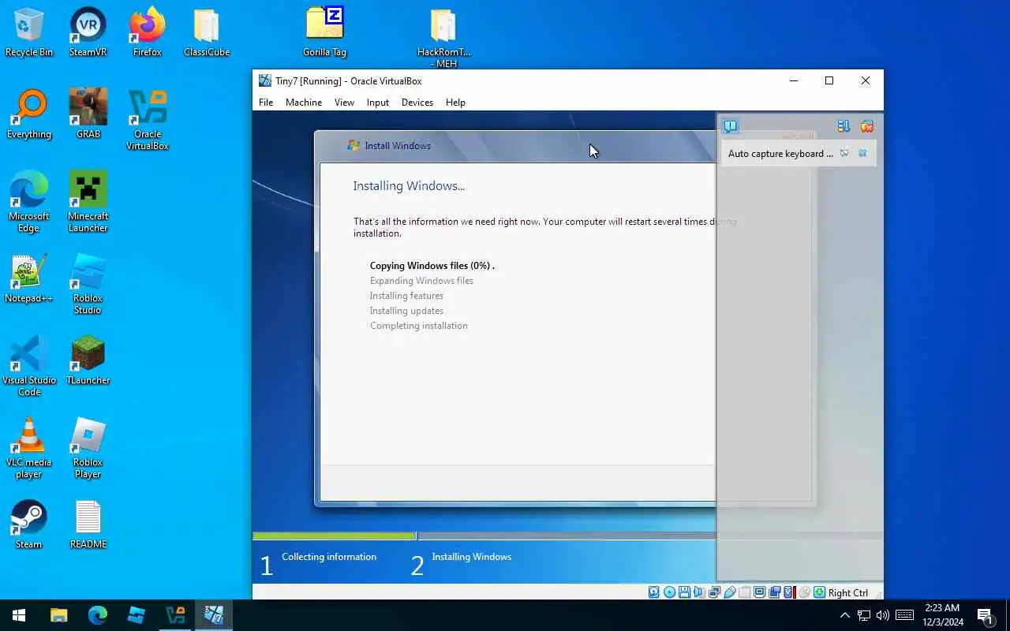Open the File menu in VirtualBox
Screen dimensions: 1010x631
266,103
